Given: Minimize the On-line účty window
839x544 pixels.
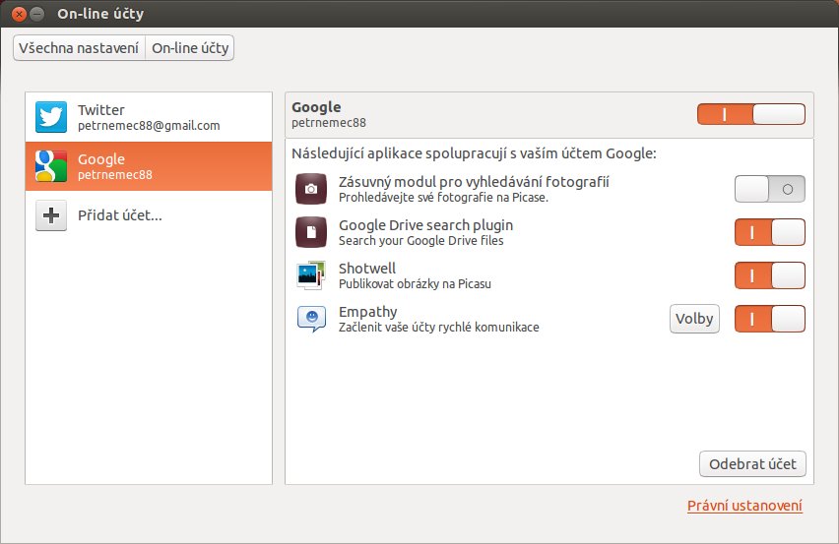Looking at the screenshot, I should coord(36,14).
